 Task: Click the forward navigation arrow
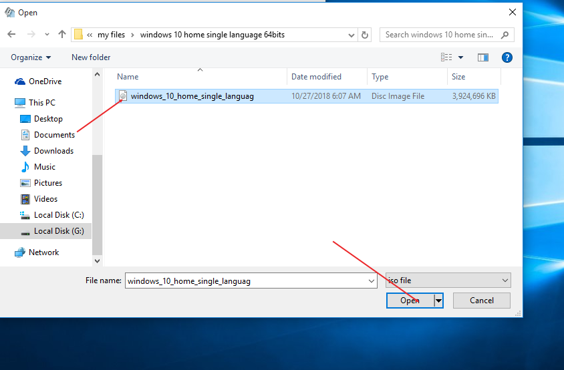coord(31,35)
